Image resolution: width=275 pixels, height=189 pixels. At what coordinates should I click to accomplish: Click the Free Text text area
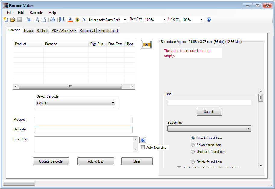pyautogui.click(x=84, y=144)
